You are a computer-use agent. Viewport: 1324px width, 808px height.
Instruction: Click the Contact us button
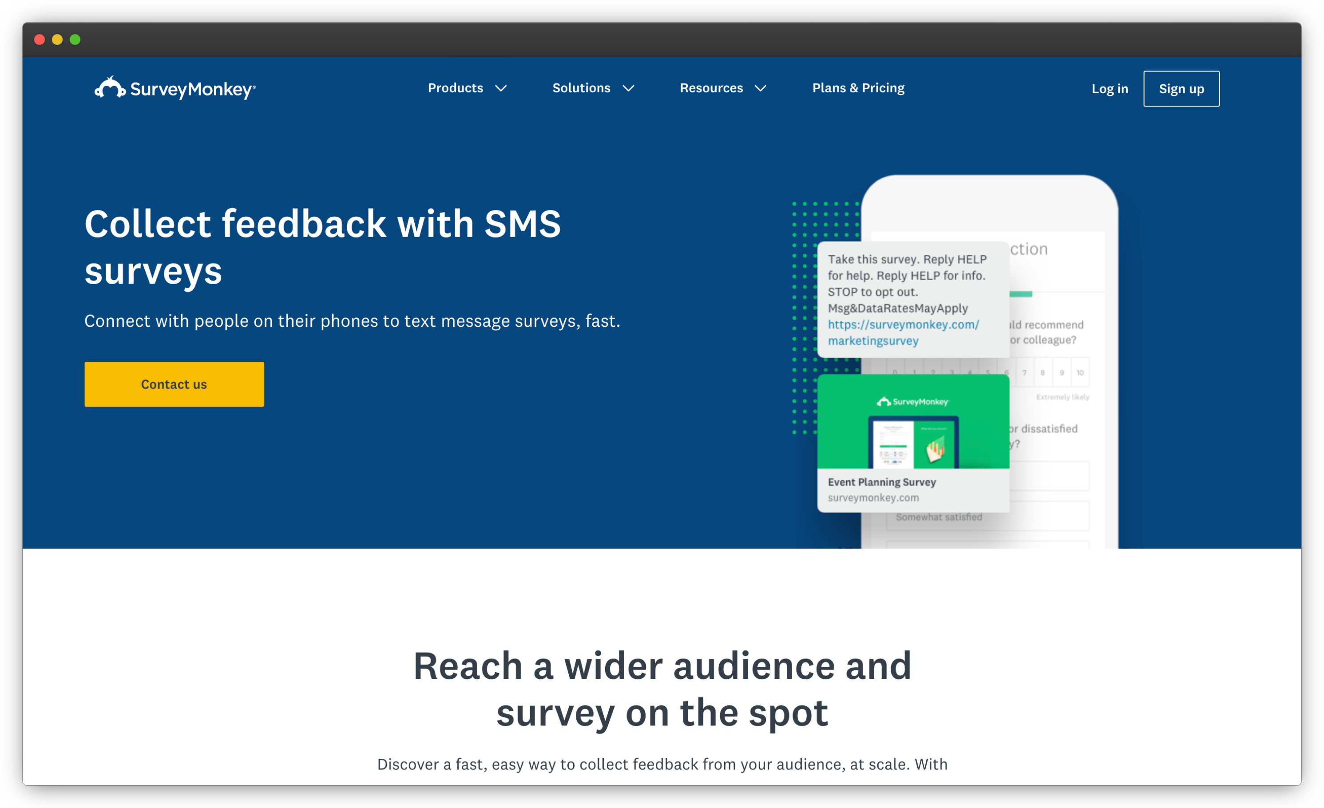(174, 383)
